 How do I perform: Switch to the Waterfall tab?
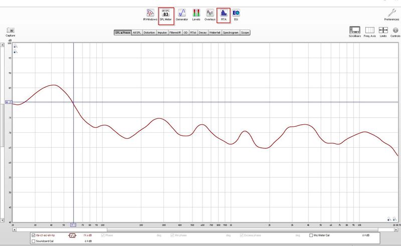coord(215,33)
